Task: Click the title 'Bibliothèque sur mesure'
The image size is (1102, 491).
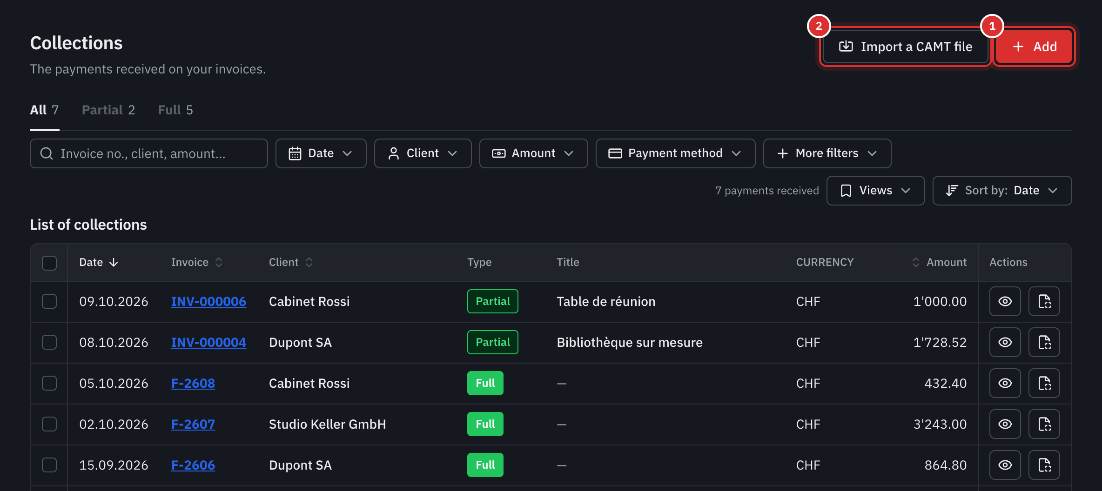Action: (630, 342)
